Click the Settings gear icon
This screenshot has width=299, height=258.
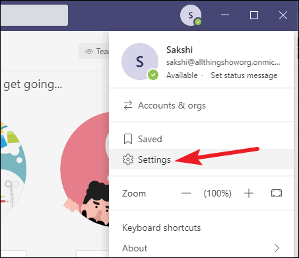(128, 159)
